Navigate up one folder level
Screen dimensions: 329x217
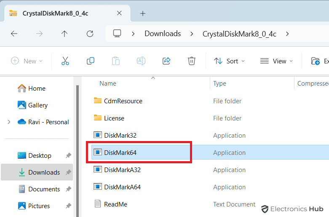[64, 34]
